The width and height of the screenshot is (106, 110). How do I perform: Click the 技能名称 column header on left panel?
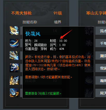pos(30,22)
